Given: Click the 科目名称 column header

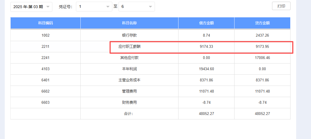Looking at the screenshot, I should pos(129,23).
